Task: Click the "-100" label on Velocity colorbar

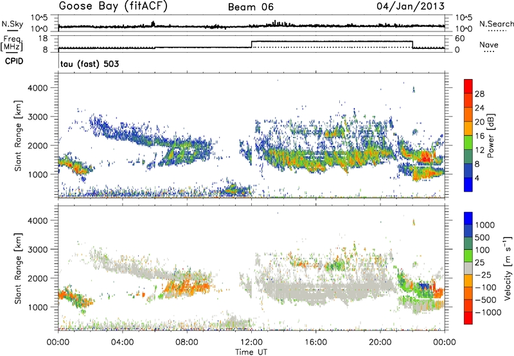Action: (486, 287)
